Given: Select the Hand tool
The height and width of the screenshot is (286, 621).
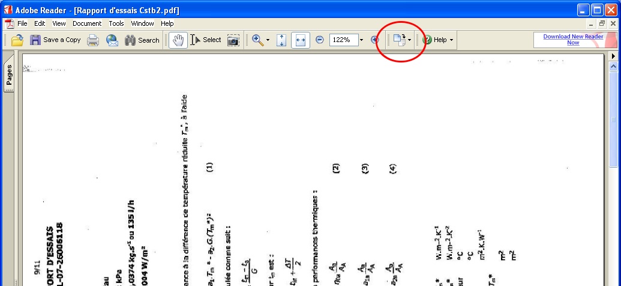Looking at the screenshot, I should click(178, 40).
